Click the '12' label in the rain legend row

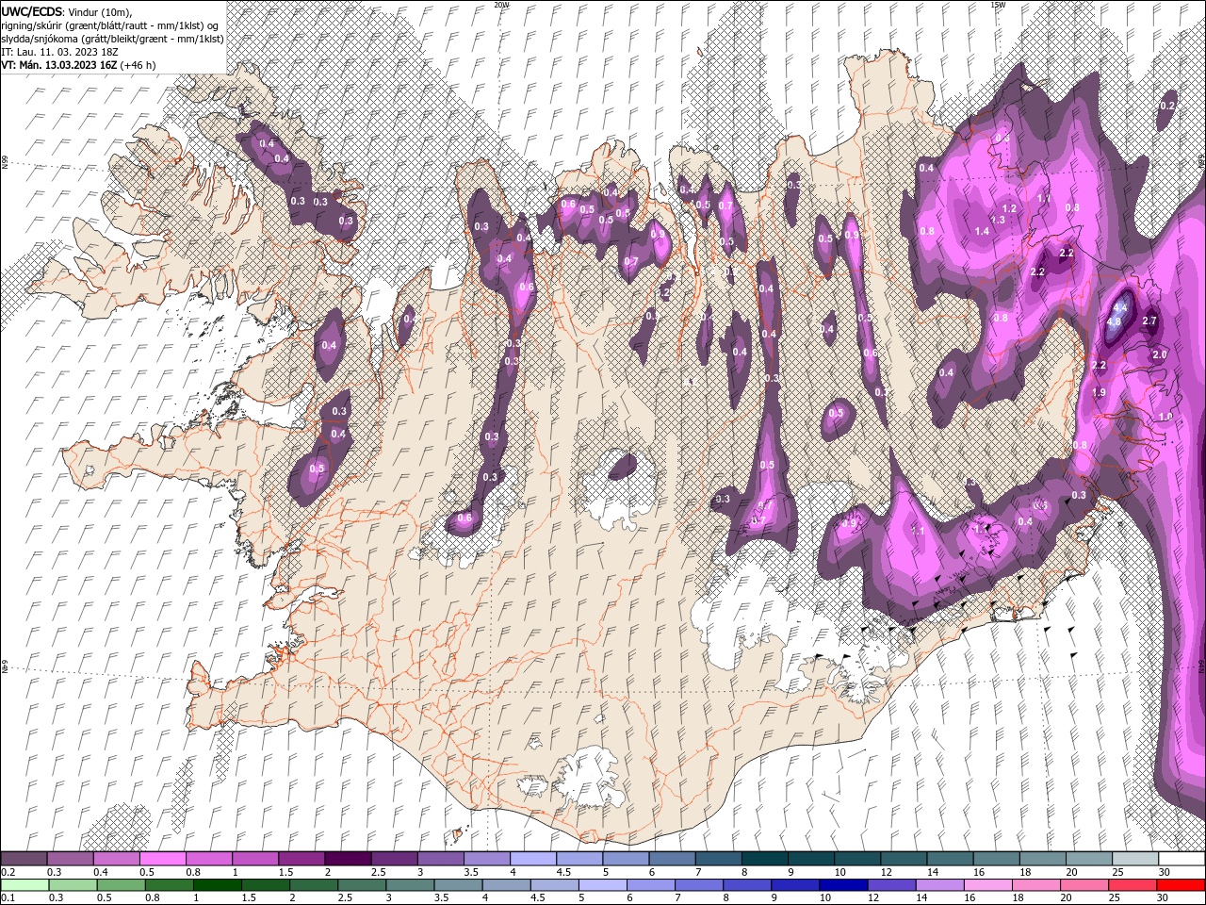[x=872, y=897]
